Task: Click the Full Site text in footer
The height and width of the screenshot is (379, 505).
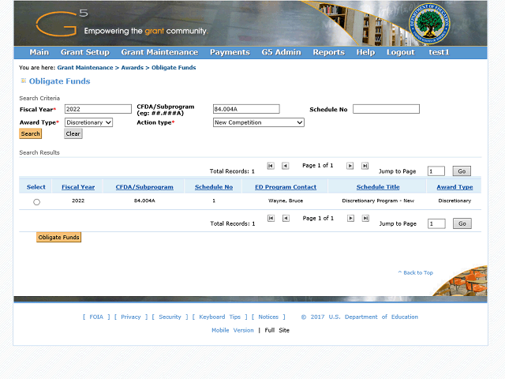Action: (277, 330)
